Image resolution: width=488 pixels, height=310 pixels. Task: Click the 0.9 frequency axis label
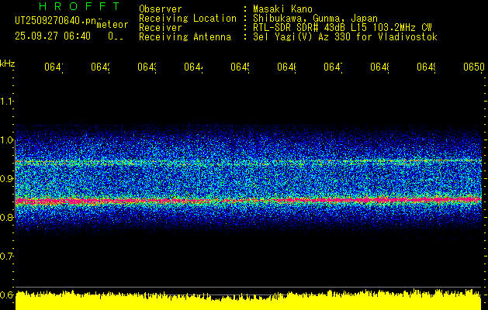pyautogui.click(x=7, y=179)
